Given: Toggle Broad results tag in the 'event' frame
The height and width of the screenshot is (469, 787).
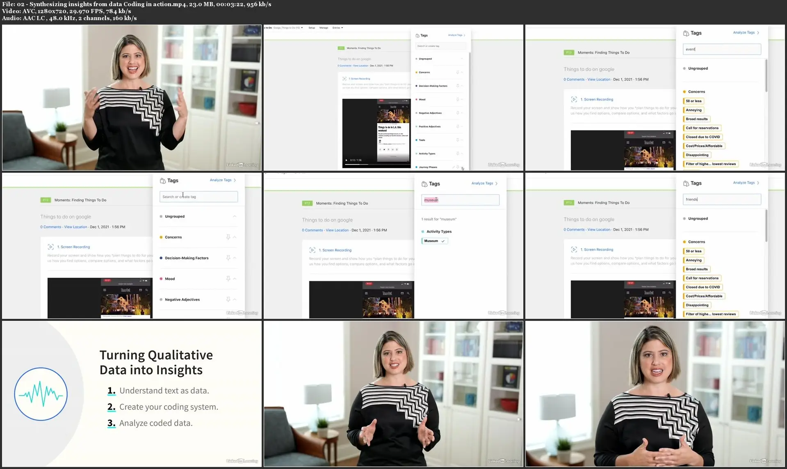Looking at the screenshot, I should tap(697, 119).
